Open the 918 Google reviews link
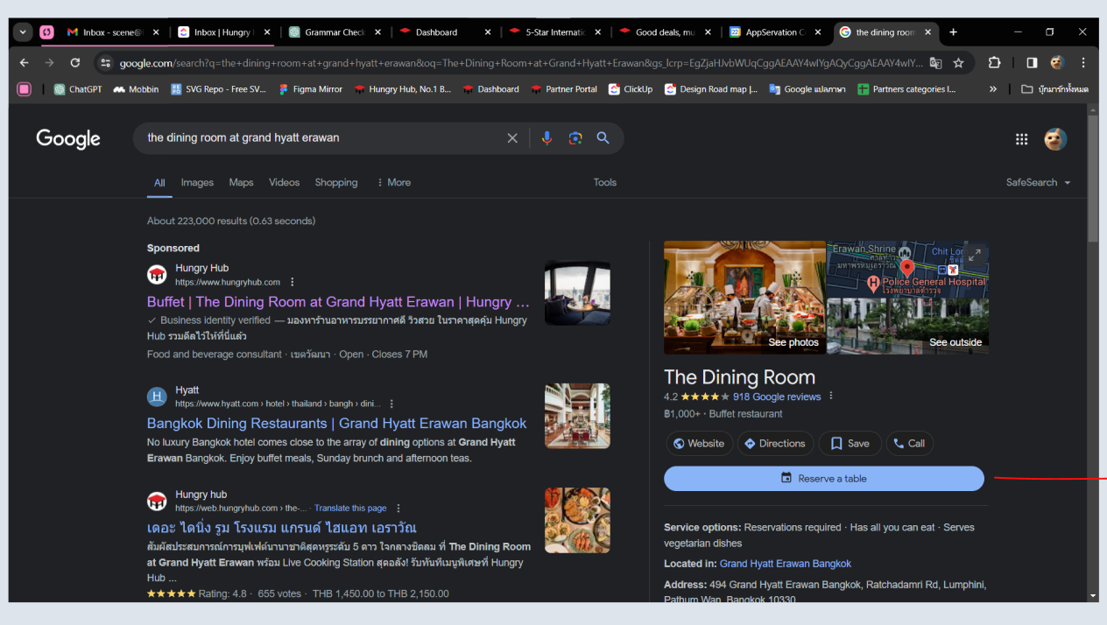Image resolution: width=1107 pixels, height=625 pixels. point(777,397)
